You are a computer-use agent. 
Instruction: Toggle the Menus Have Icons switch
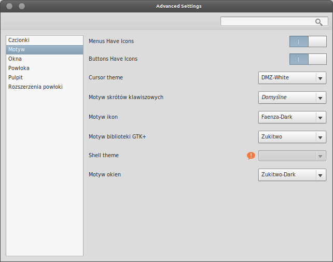[x=308, y=42]
